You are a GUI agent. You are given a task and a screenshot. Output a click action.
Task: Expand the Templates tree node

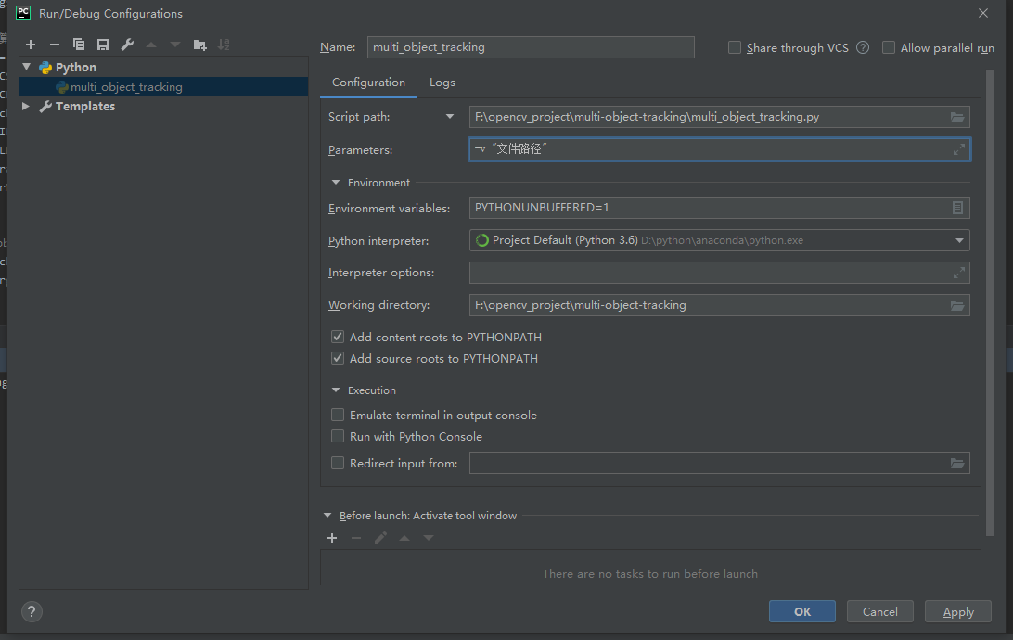point(26,107)
